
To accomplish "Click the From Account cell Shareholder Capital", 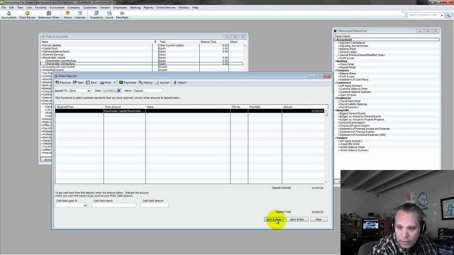I will pos(124,111).
